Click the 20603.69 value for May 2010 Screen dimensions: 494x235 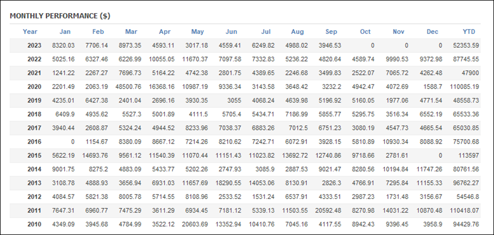[195, 224]
